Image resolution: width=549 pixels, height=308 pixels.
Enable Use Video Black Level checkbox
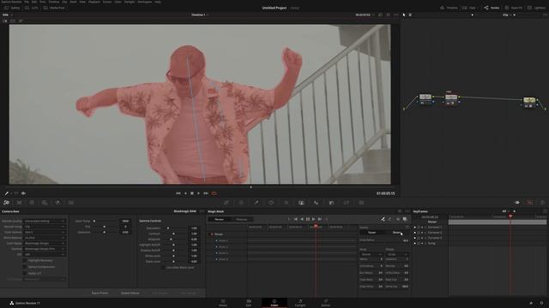(x=163, y=268)
